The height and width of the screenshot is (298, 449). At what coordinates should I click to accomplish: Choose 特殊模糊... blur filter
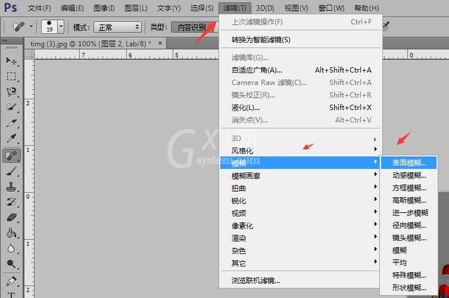click(409, 275)
